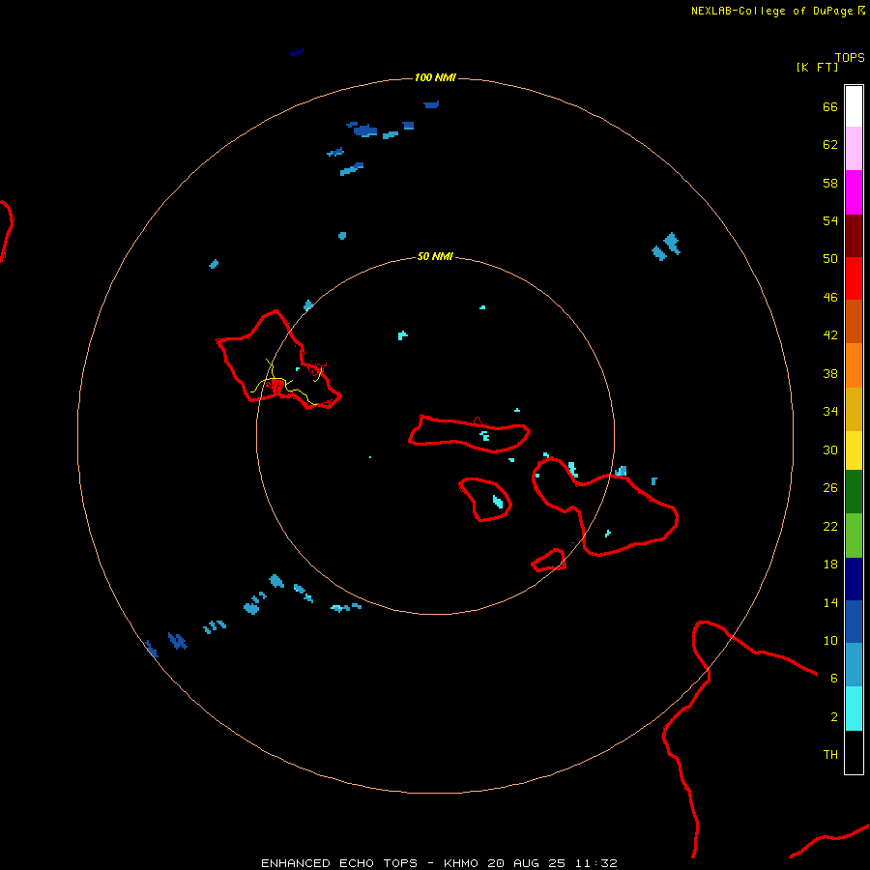Click the dark red swatch between 54 and 50
870x870 pixels.
click(x=854, y=235)
